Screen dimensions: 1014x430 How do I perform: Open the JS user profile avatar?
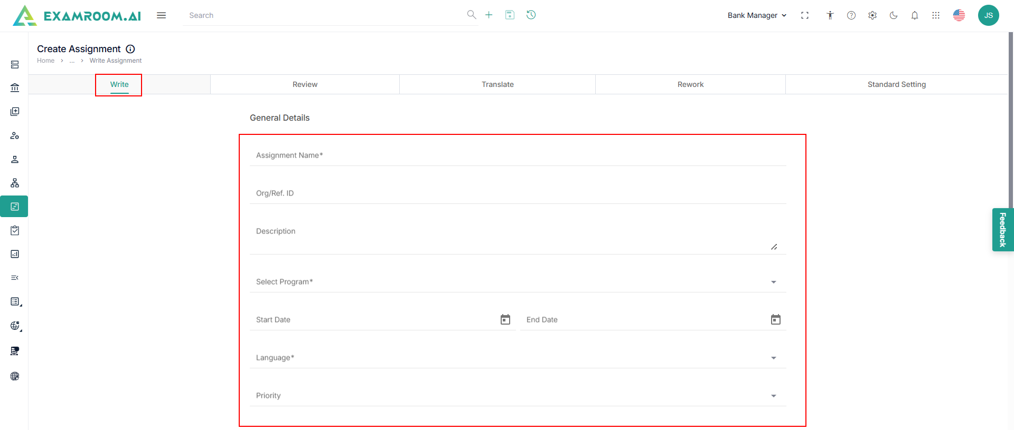pos(989,15)
